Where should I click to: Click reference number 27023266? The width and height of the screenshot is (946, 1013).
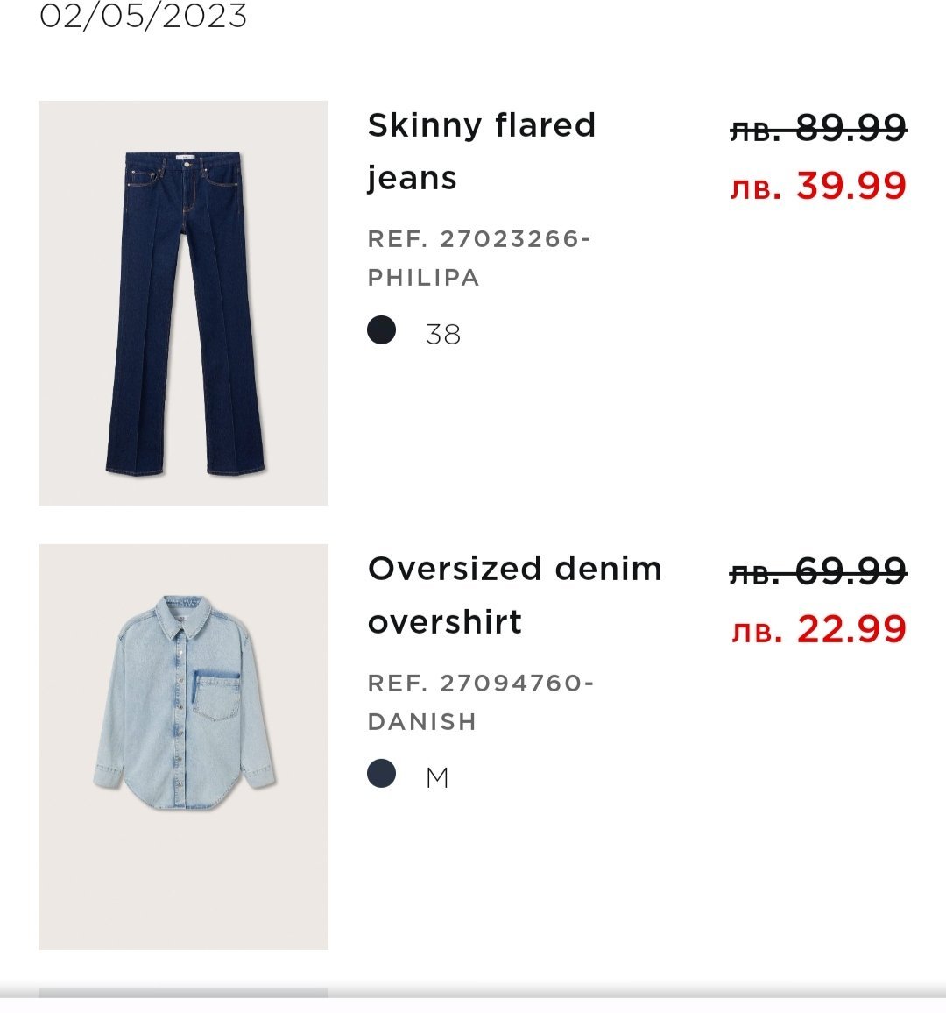pos(509,238)
